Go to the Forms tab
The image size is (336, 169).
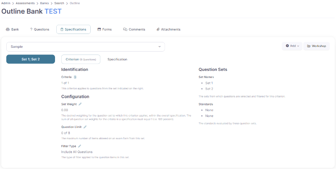point(105,29)
